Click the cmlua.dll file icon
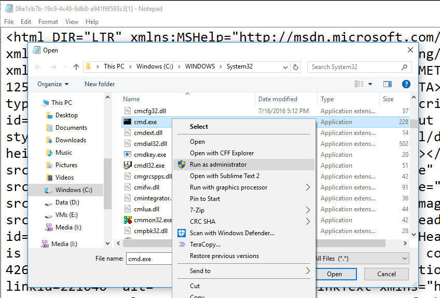 [x=128, y=209]
